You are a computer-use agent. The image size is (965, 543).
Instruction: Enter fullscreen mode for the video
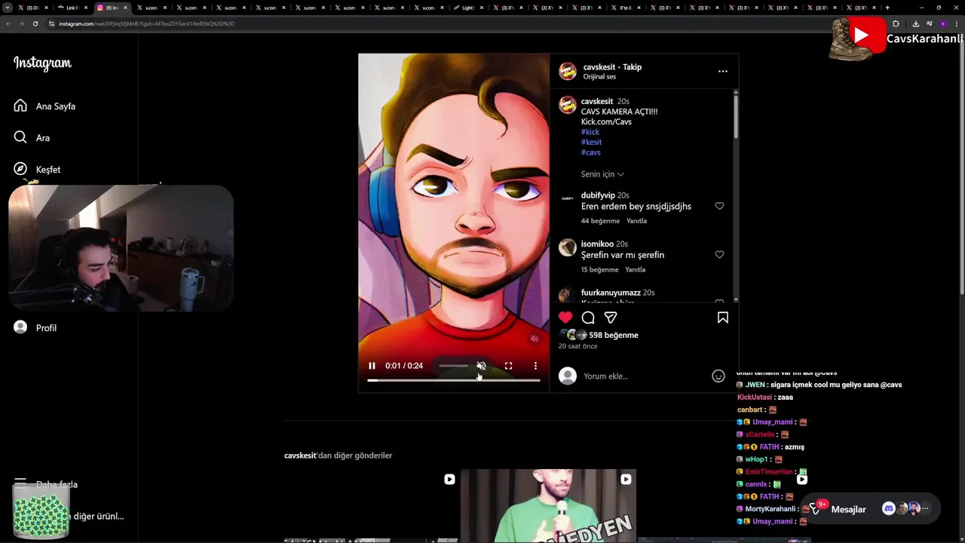[x=508, y=366]
